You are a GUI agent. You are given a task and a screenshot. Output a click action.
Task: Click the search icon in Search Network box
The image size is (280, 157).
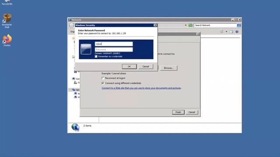coord(239,25)
